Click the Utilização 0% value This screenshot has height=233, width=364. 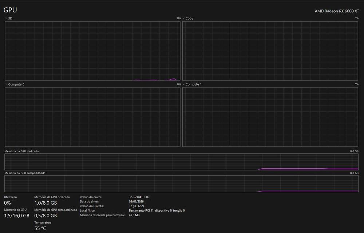7,203
